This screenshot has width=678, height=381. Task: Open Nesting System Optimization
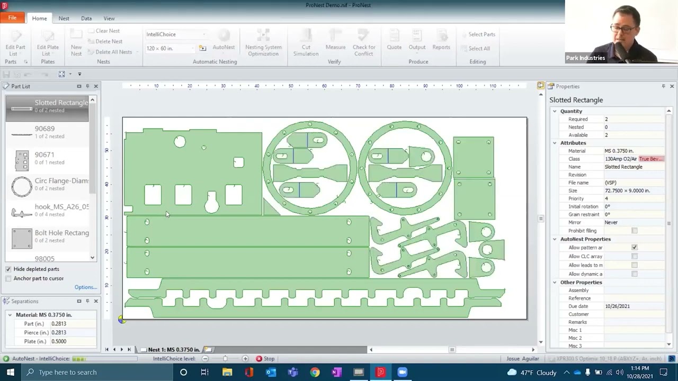pos(263,43)
